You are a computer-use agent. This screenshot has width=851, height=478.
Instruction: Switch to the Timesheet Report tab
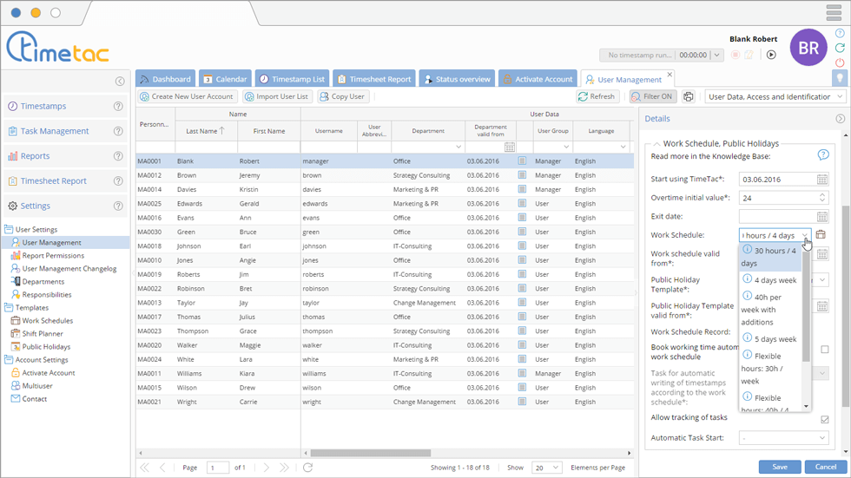[373, 79]
